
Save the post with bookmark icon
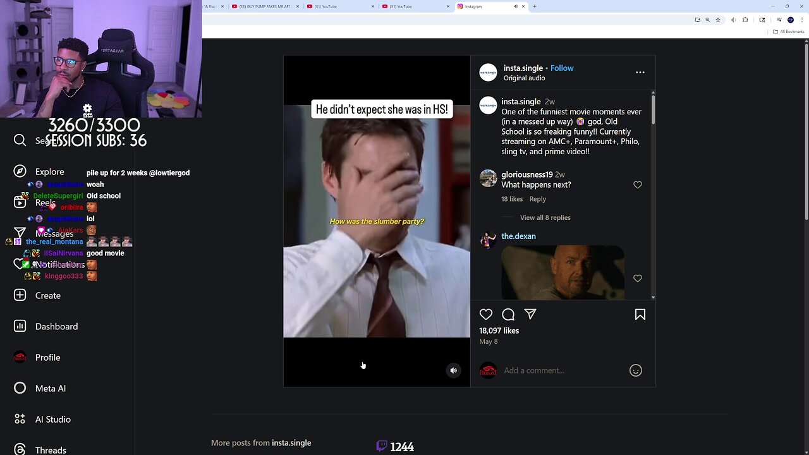pos(640,314)
